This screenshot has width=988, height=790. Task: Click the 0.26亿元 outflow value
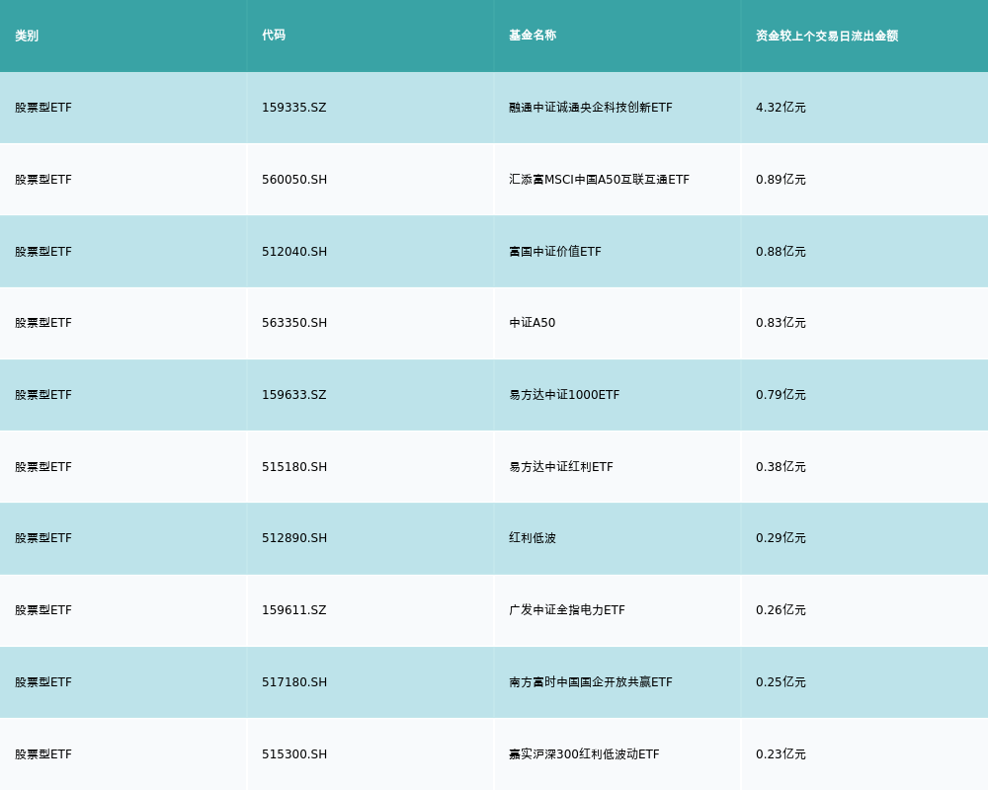pyautogui.click(x=781, y=610)
